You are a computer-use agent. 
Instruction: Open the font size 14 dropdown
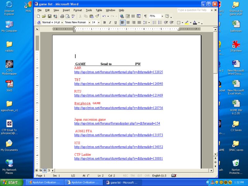(99, 23)
